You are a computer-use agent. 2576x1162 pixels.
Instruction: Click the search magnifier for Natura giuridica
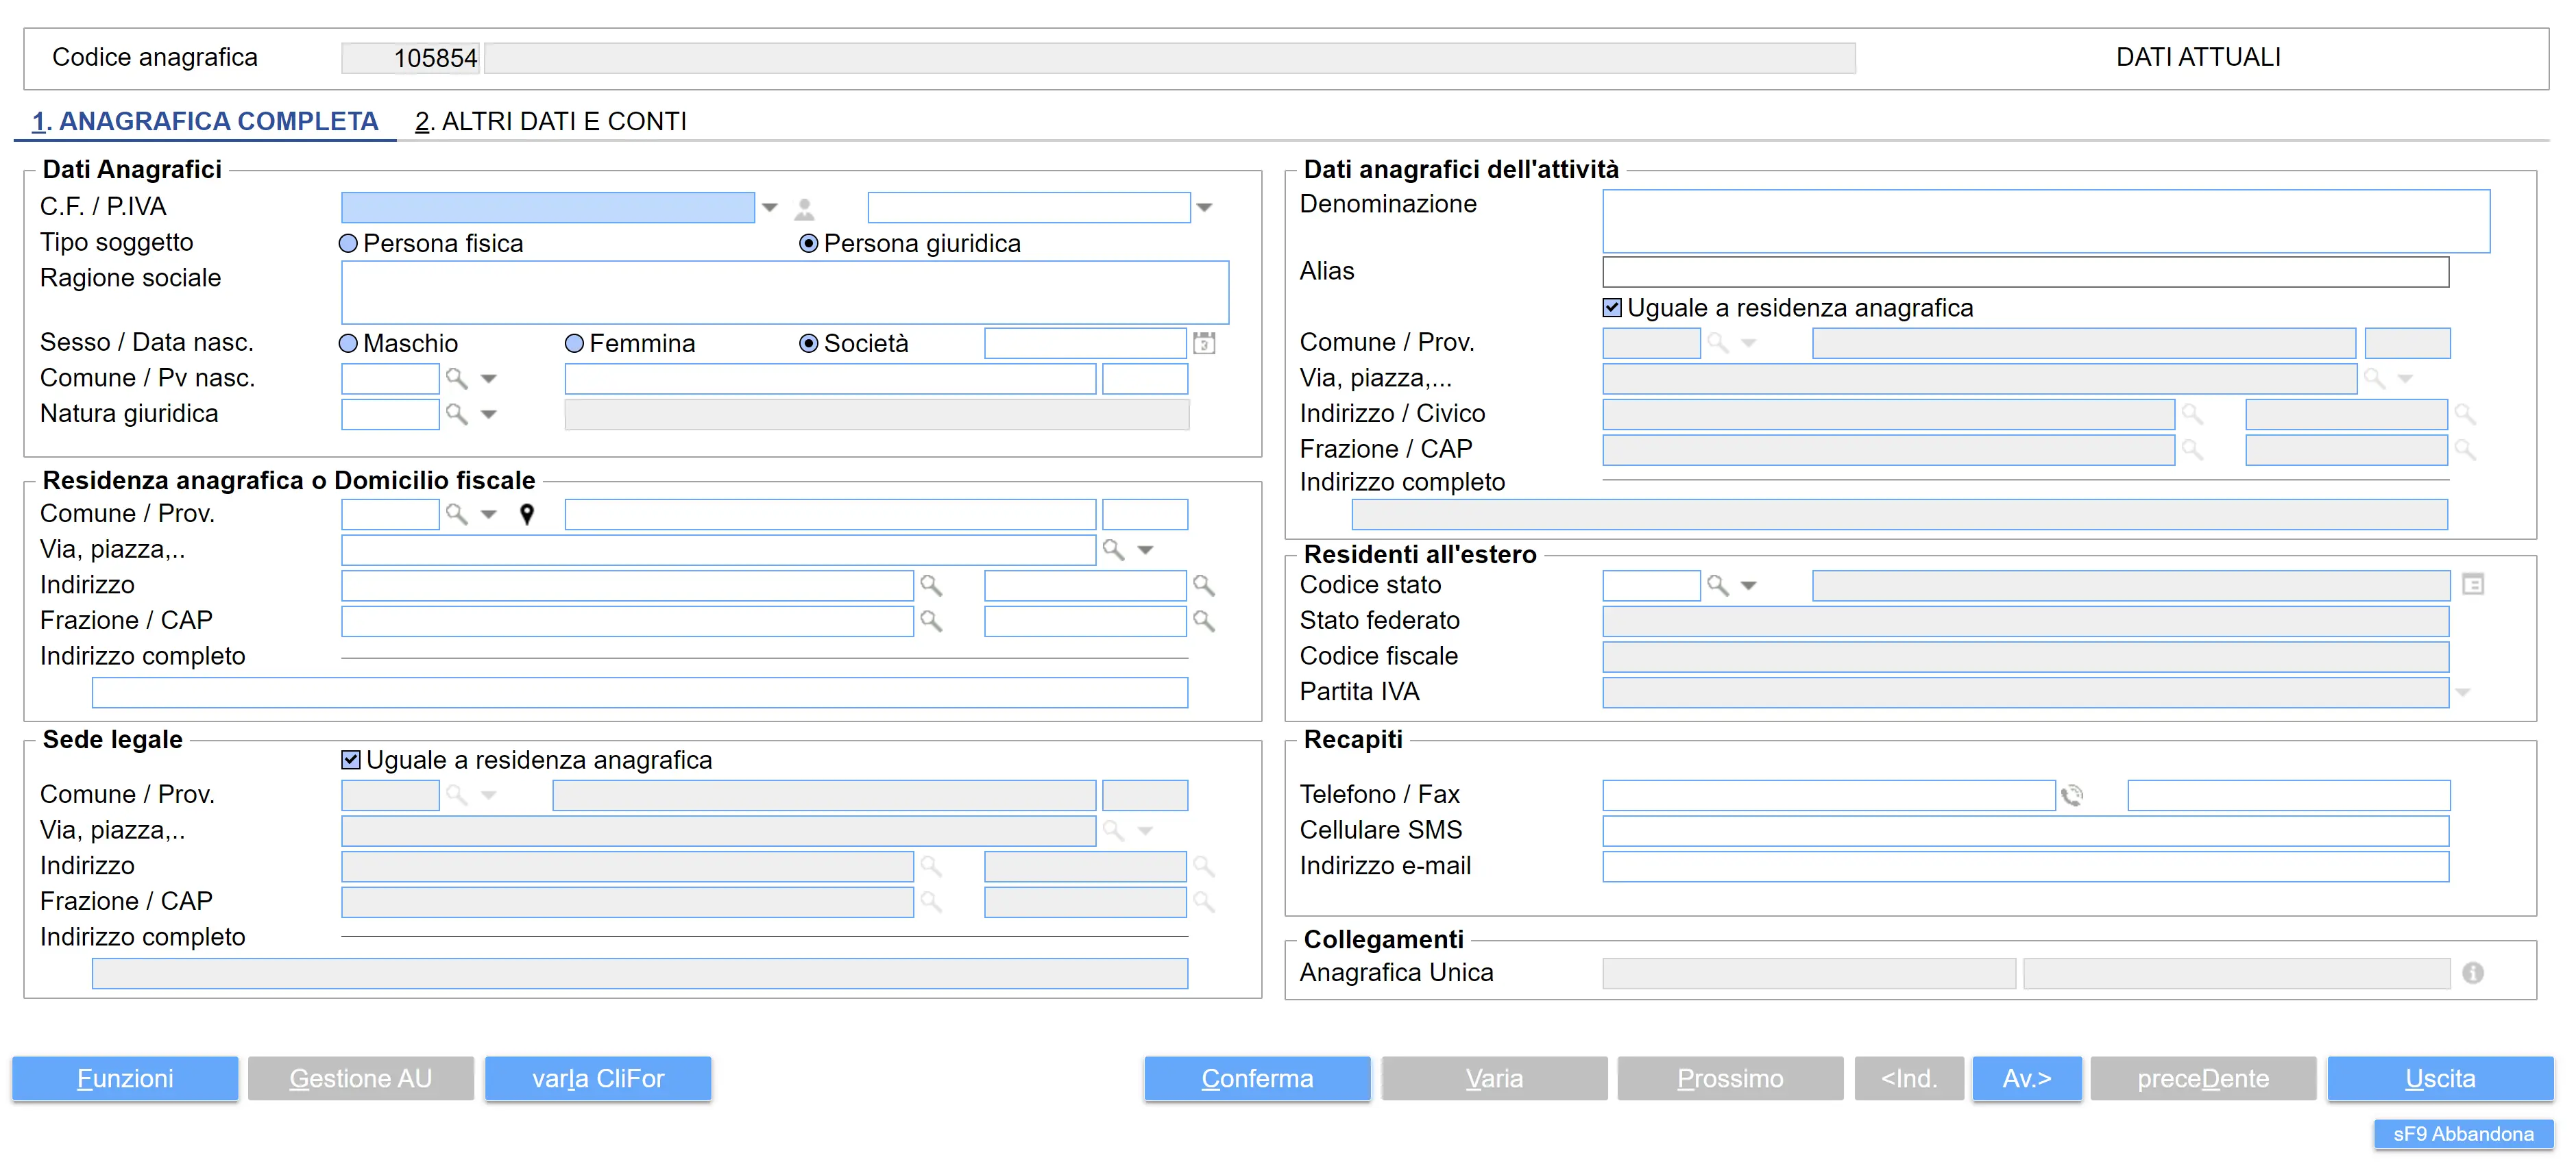(x=457, y=415)
